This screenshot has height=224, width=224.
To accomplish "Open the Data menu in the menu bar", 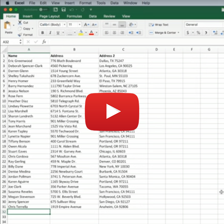I will click(114, 3).
